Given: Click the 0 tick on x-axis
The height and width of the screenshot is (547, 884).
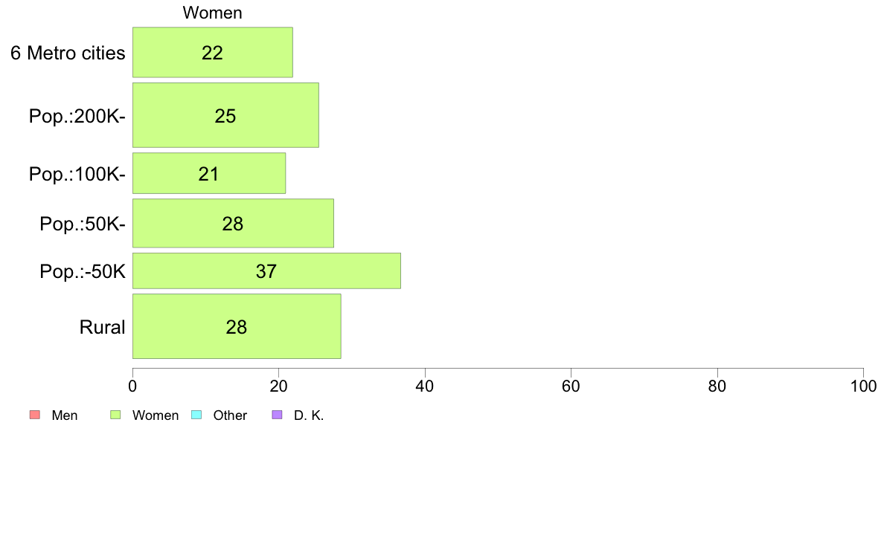Looking at the screenshot, I should (132, 386).
